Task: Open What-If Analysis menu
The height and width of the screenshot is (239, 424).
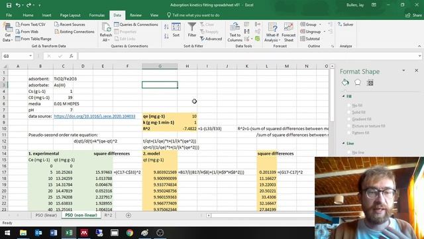Action: point(272,33)
